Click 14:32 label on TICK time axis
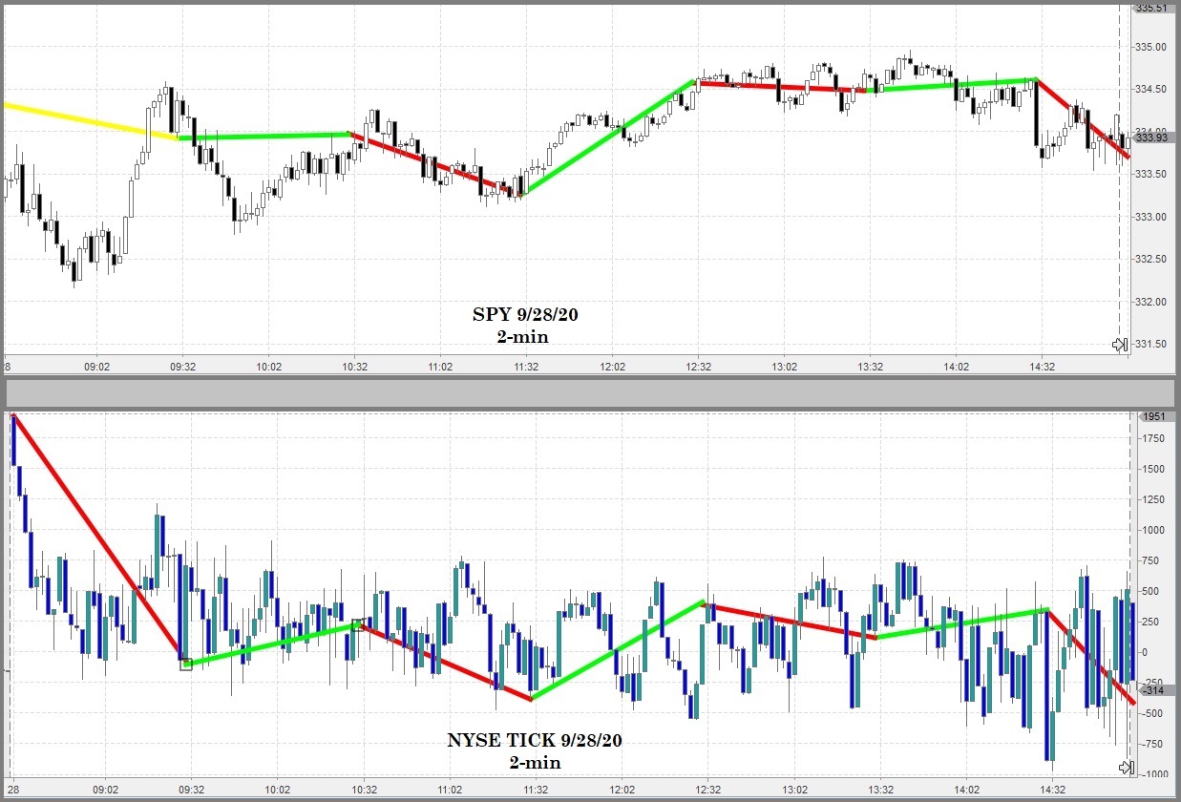 (1052, 790)
